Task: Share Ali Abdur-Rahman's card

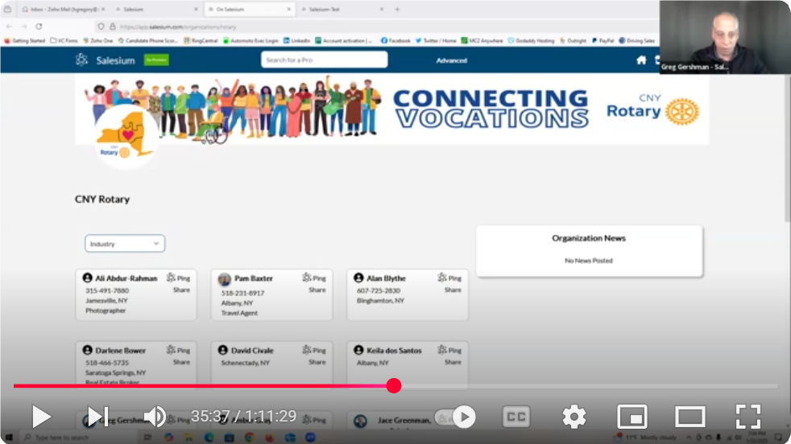Action: tap(181, 290)
